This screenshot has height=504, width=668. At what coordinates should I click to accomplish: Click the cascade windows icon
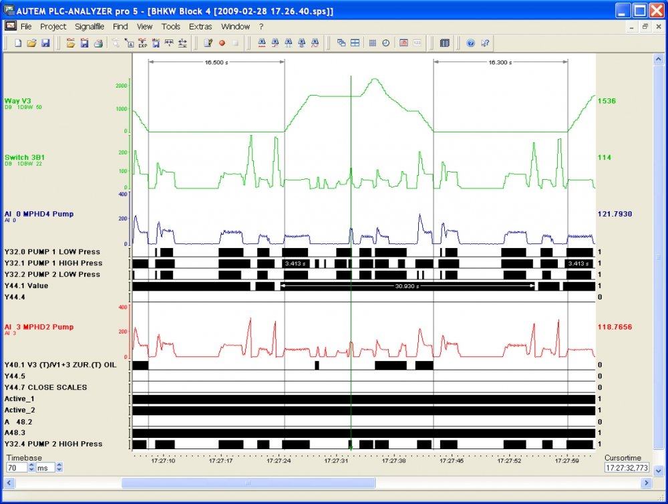341,43
